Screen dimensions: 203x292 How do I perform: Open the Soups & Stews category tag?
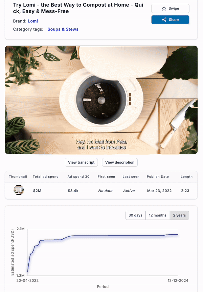[x=63, y=29]
